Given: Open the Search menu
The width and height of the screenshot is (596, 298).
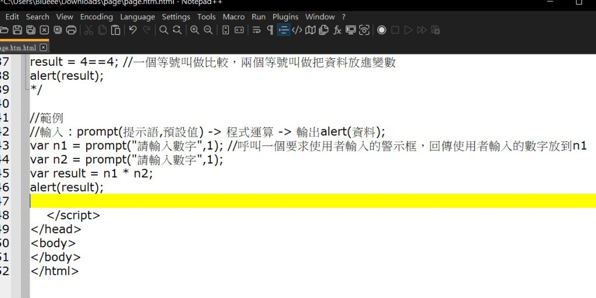Looking at the screenshot, I should pyautogui.click(x=37, y=17).
